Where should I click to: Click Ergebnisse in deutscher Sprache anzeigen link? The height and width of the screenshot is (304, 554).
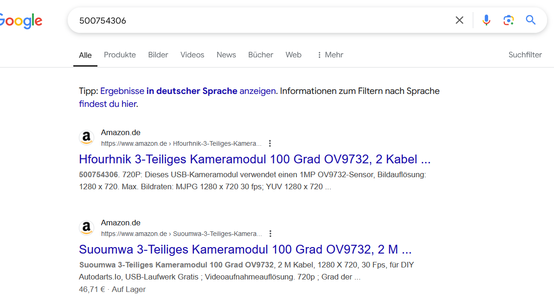tap(188, 91)
